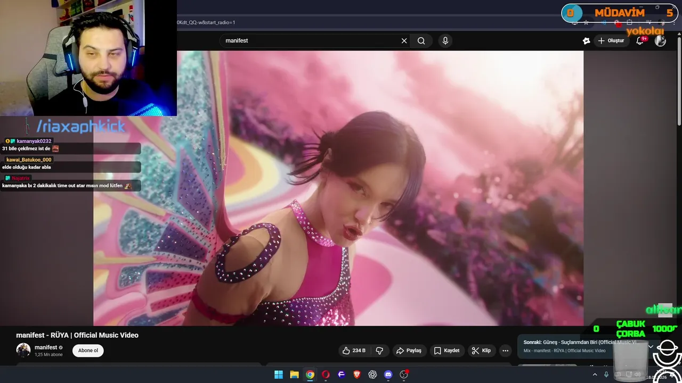Click 'Sonraki: Güneş - Suçlarımdan Biri' next-up title

580,342
